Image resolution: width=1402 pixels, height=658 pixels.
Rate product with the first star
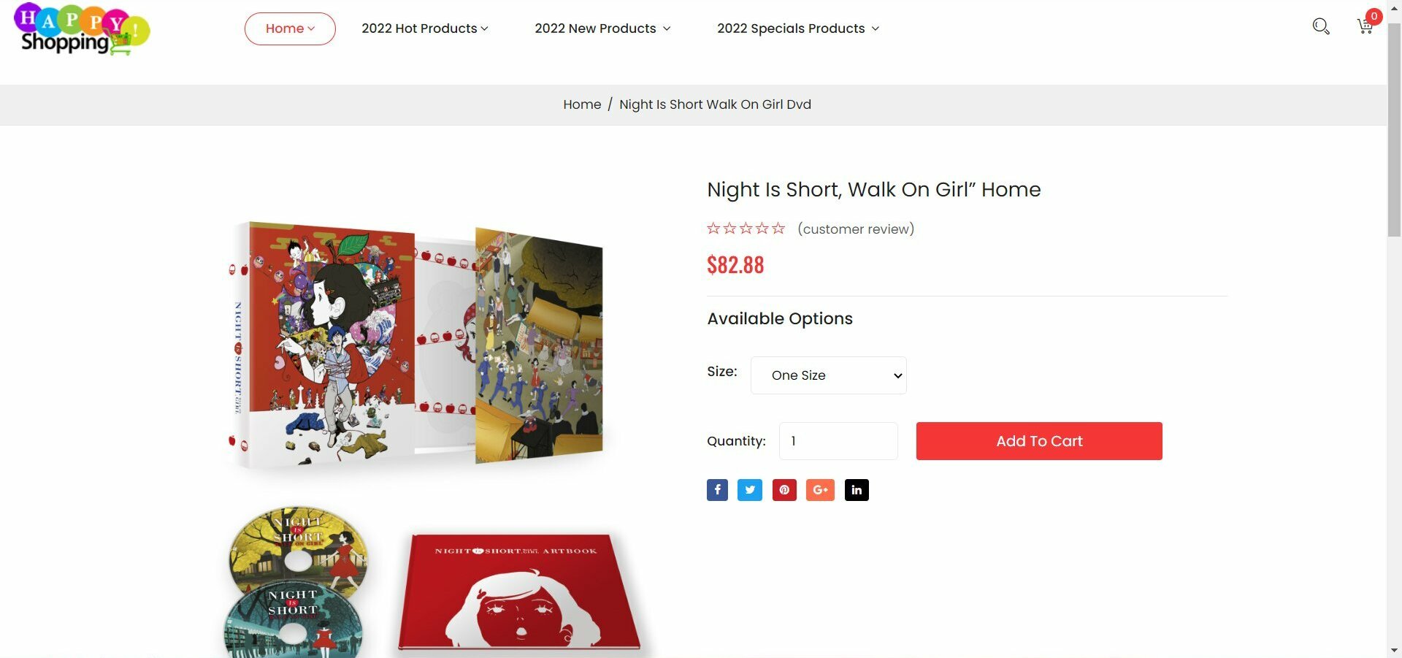tap(713, 229)
